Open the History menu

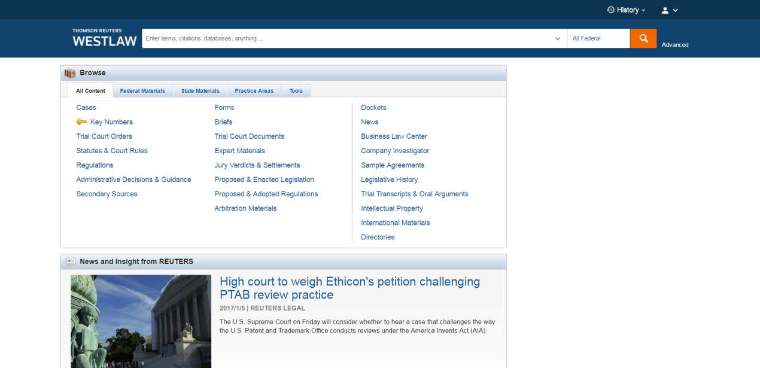[627, 10]
